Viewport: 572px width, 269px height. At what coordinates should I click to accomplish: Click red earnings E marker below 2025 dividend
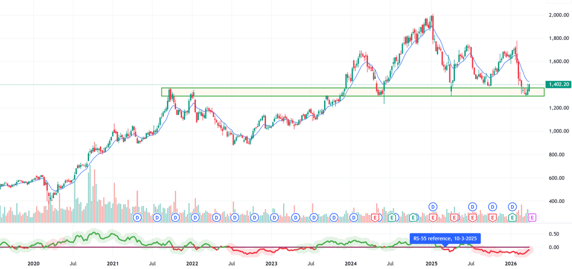[x=433, y=217]
